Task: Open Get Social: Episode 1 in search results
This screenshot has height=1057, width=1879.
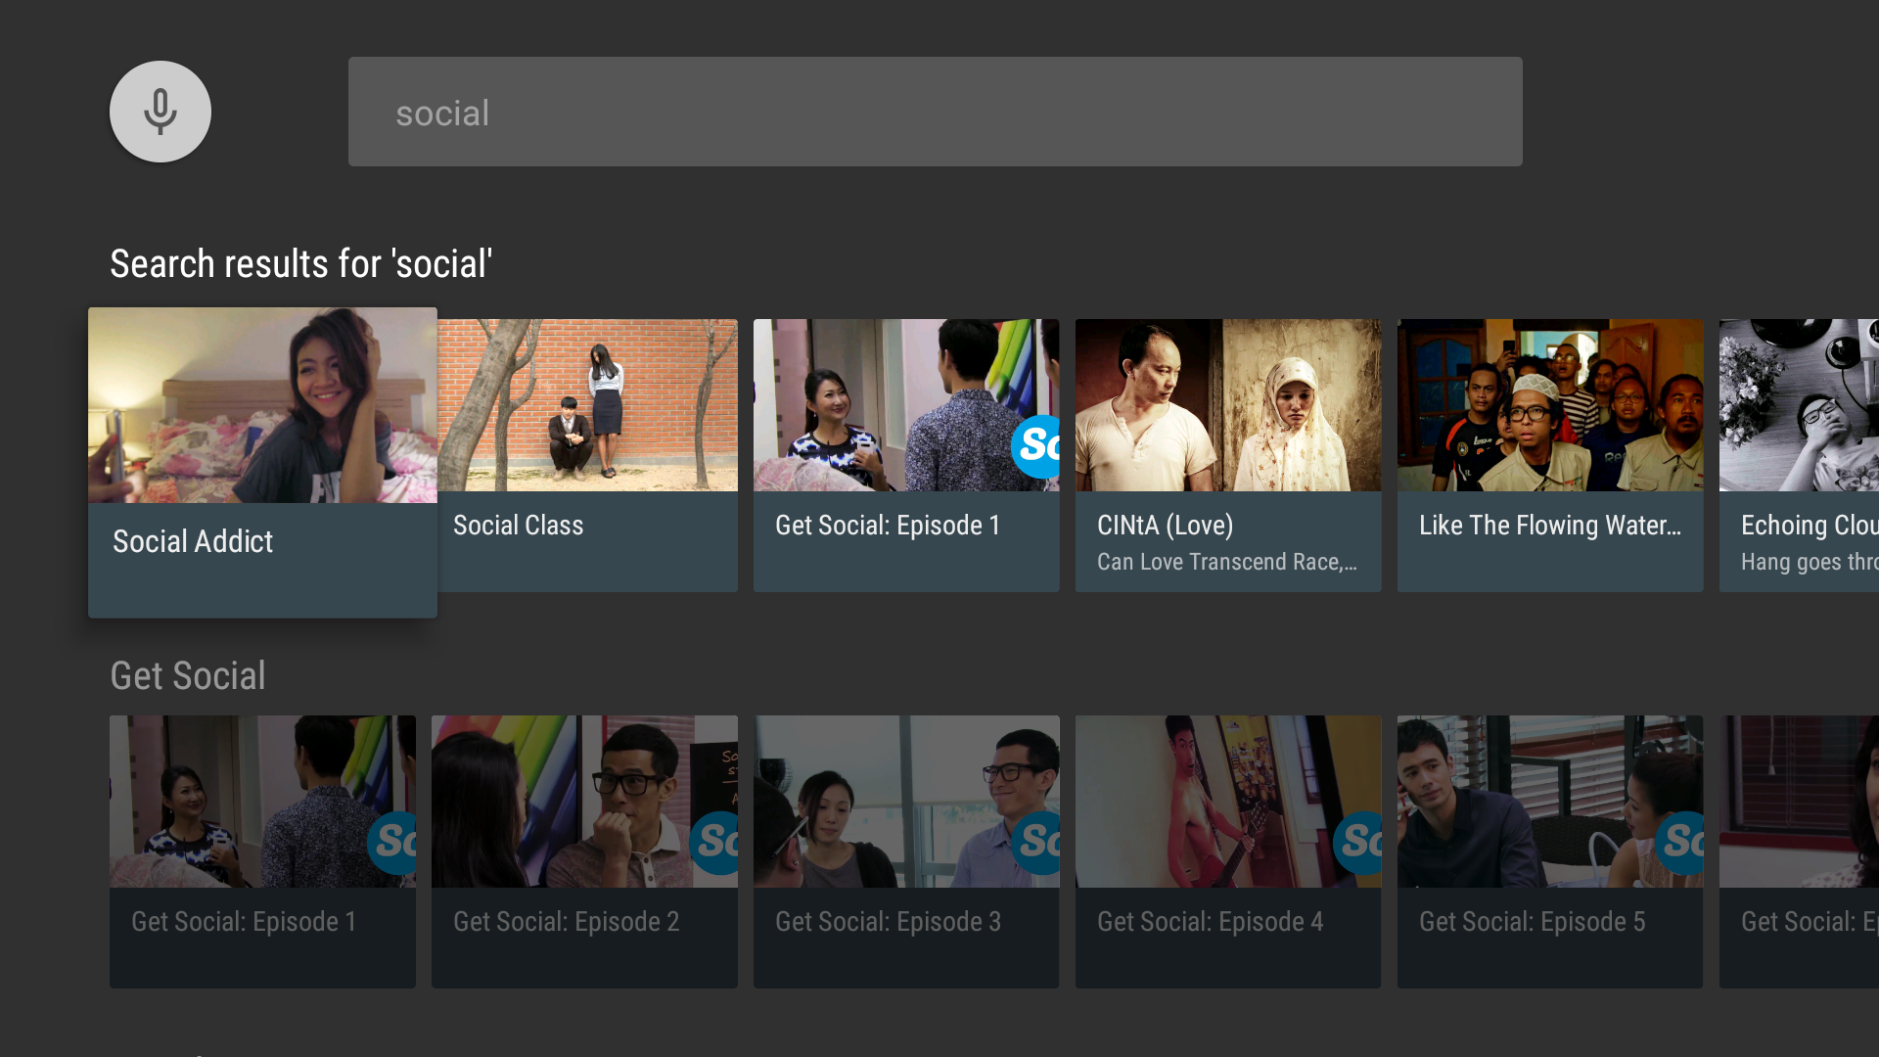Action: click(x=906, y=455)
